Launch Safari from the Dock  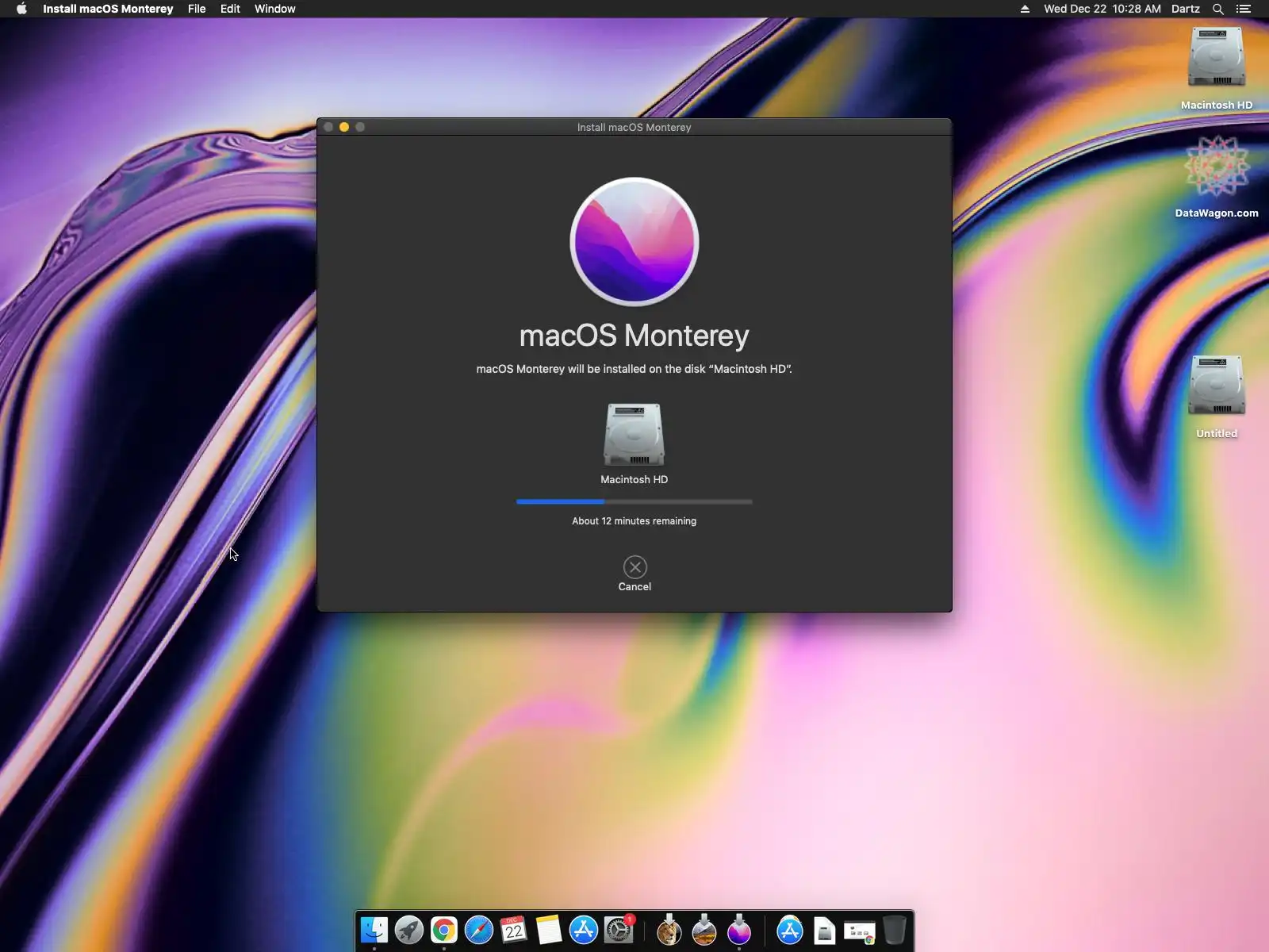coord(479,930)
